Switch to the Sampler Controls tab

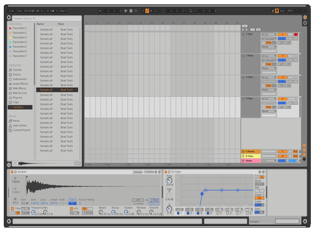(149, 172)
